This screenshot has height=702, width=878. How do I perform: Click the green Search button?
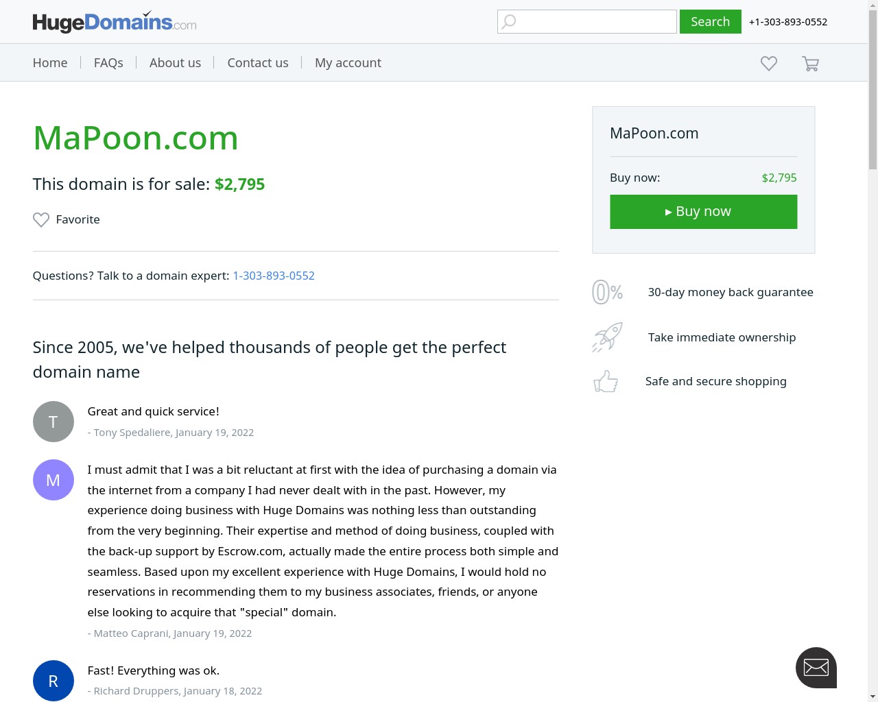[x=710, y=22]
